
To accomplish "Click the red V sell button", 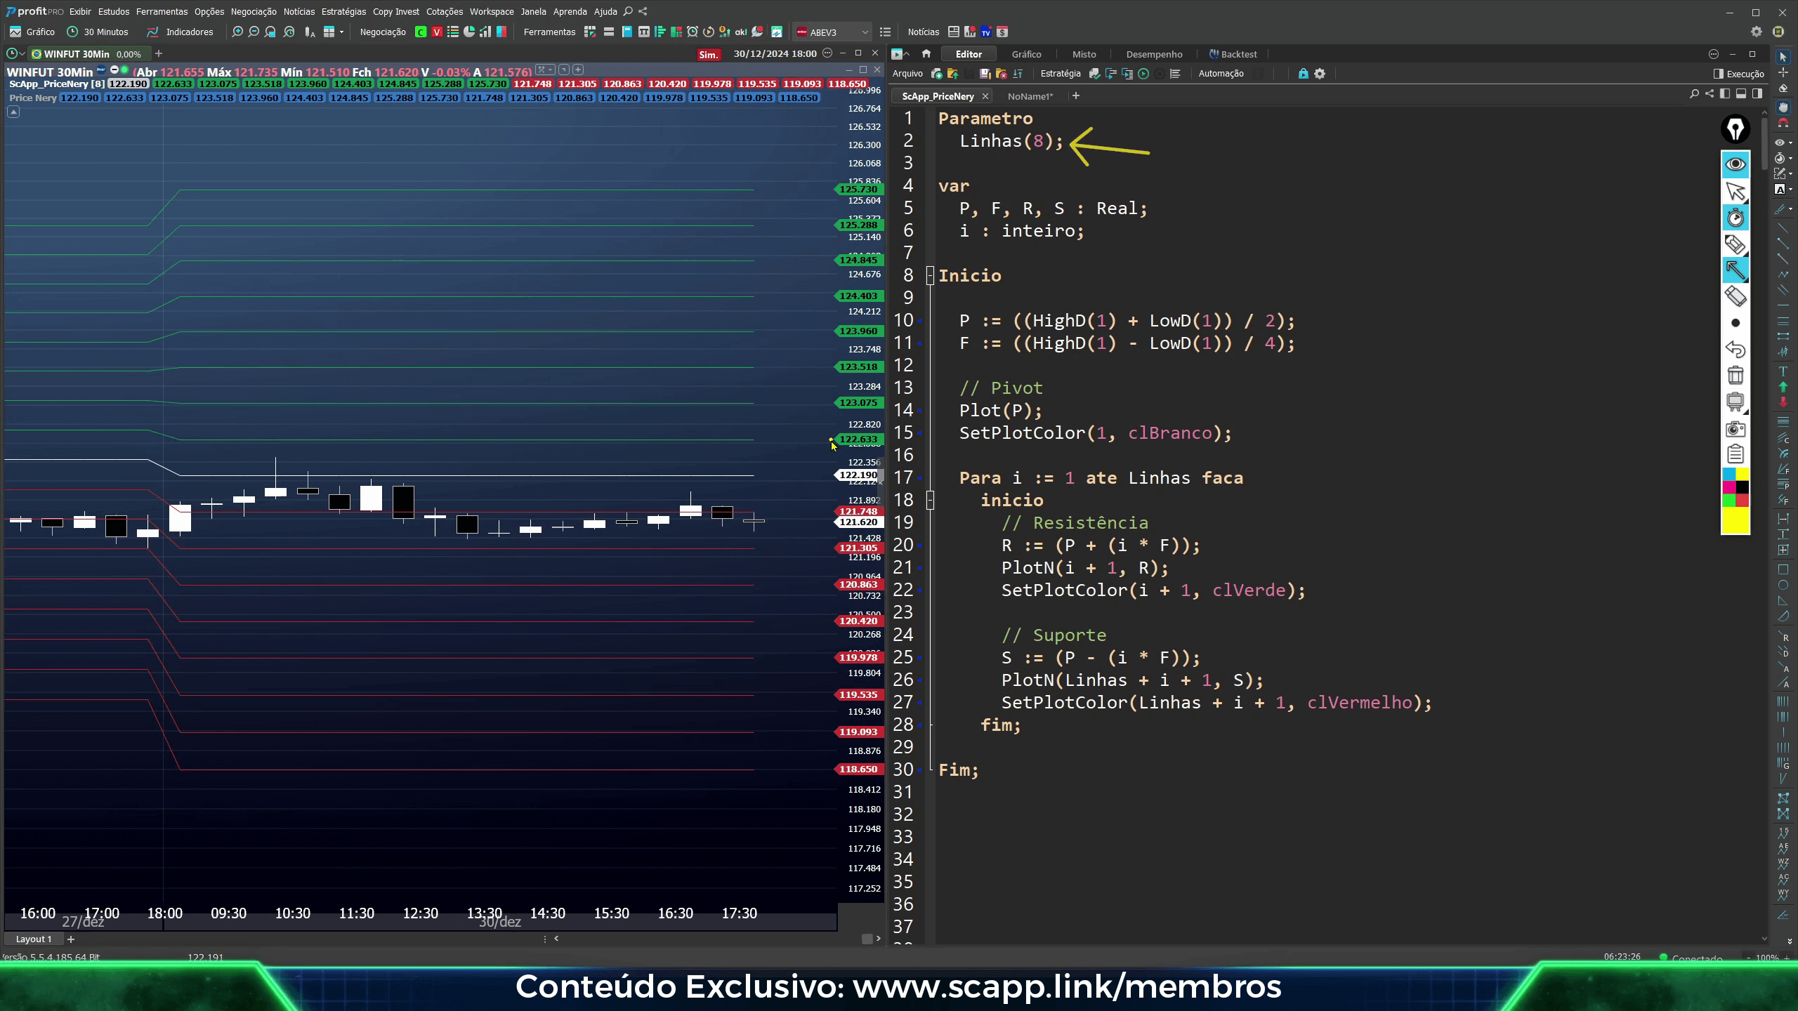I will (x=437, y=32).
